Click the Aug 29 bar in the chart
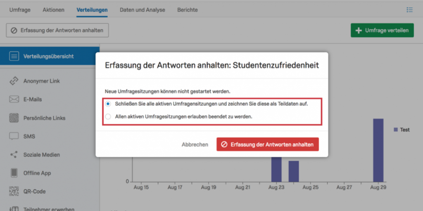This screenshot has width=423, height=211. [378, 150]
